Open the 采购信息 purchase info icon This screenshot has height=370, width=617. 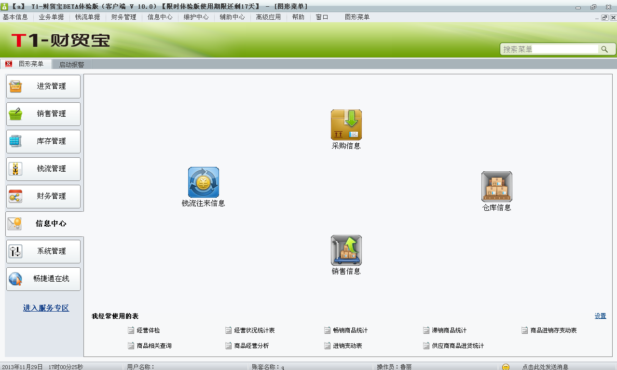pos(346,125)
